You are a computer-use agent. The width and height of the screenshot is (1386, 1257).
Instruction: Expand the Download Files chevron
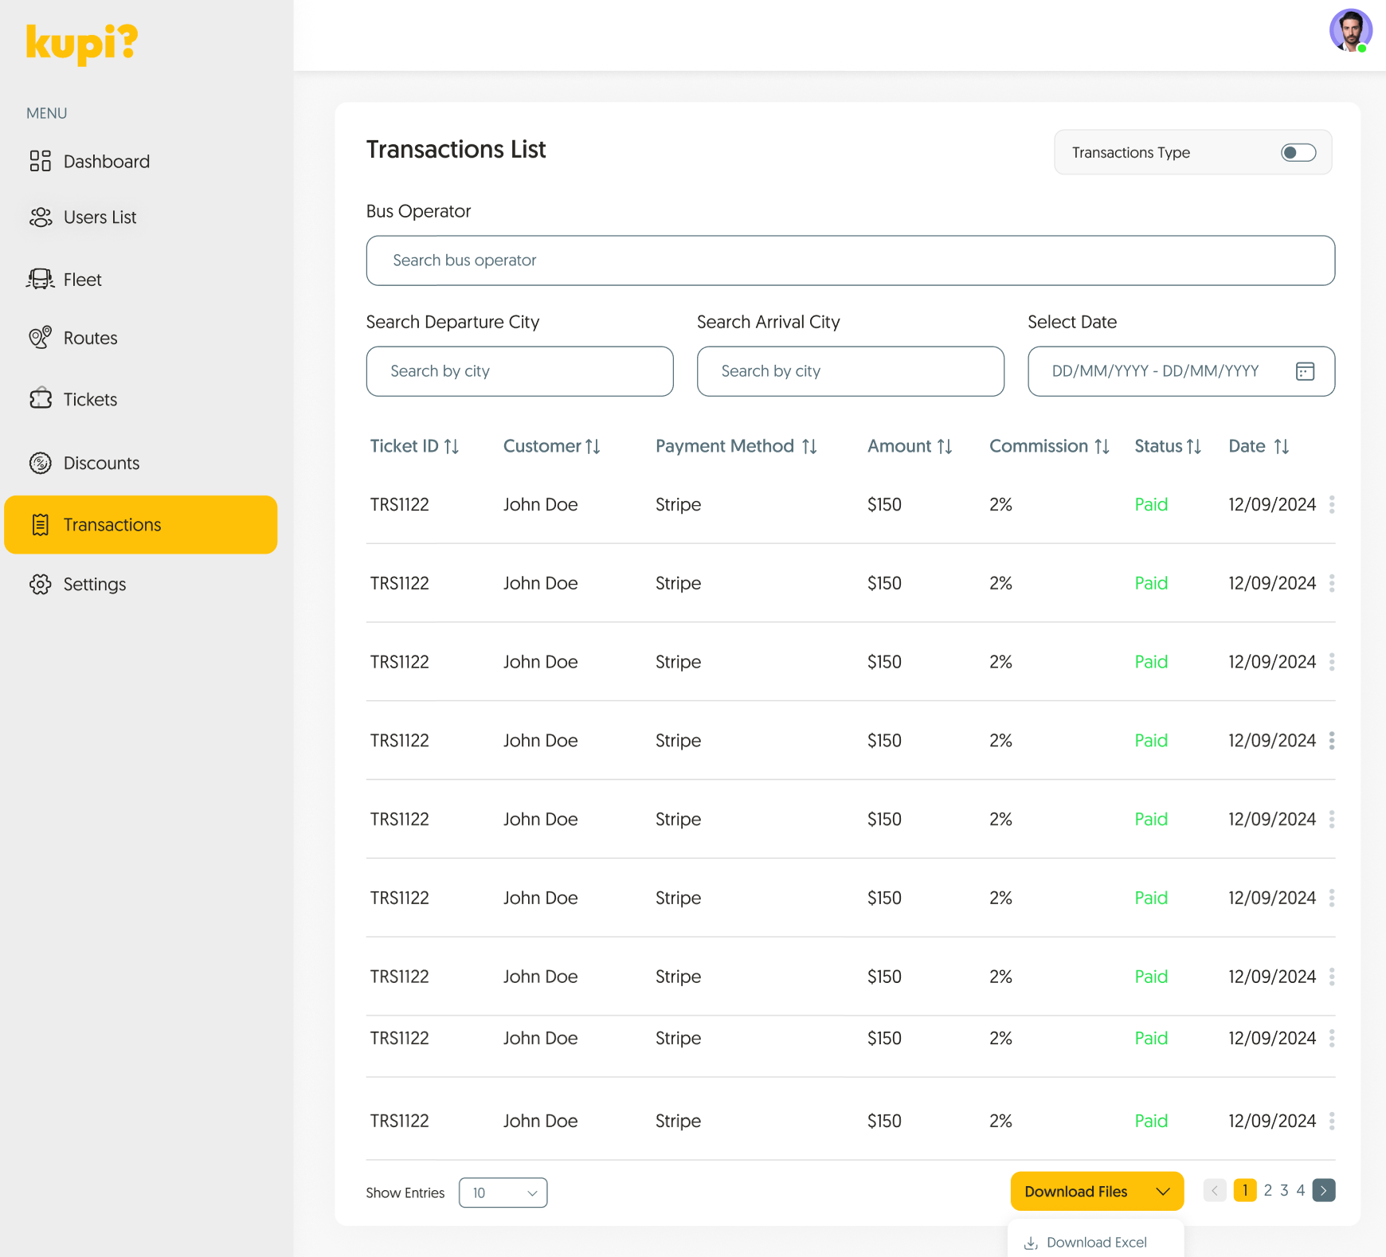pyautogui.click(x=1162, y=1191)
